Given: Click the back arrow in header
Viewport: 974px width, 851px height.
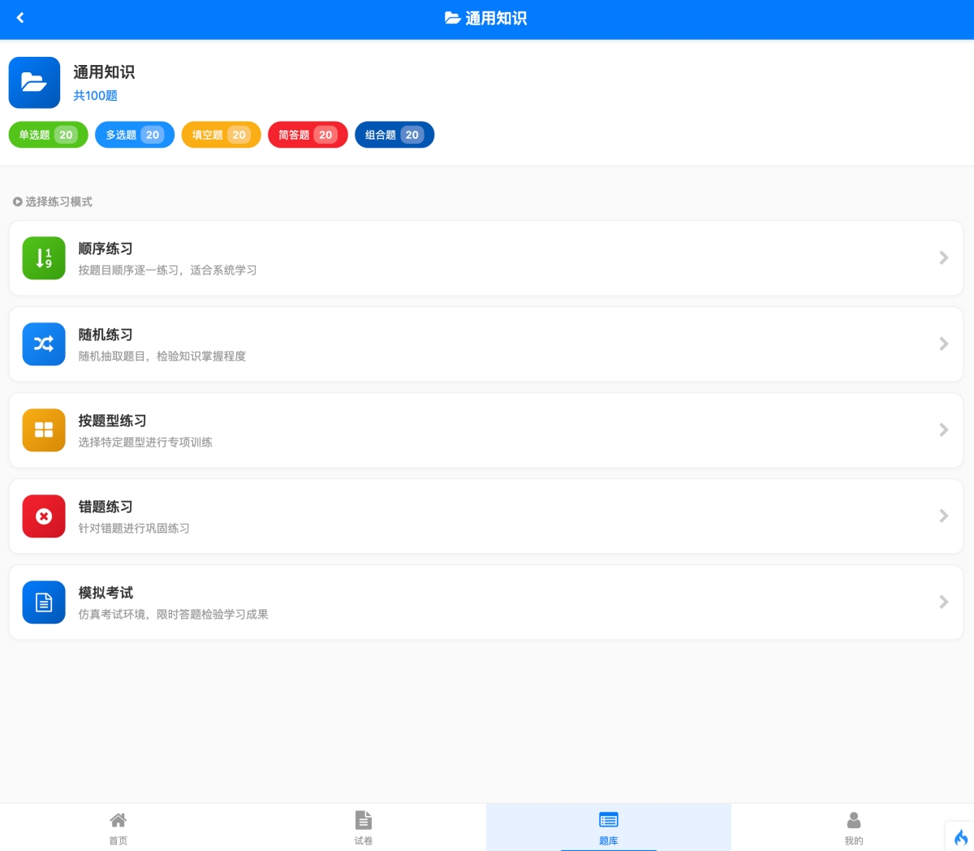Looking at the screenshot, I should click(x=20, y=18).
